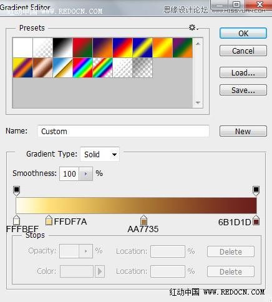Click the New gradient button
Screen dimensions: 272x302
click(x=243, y=131)
